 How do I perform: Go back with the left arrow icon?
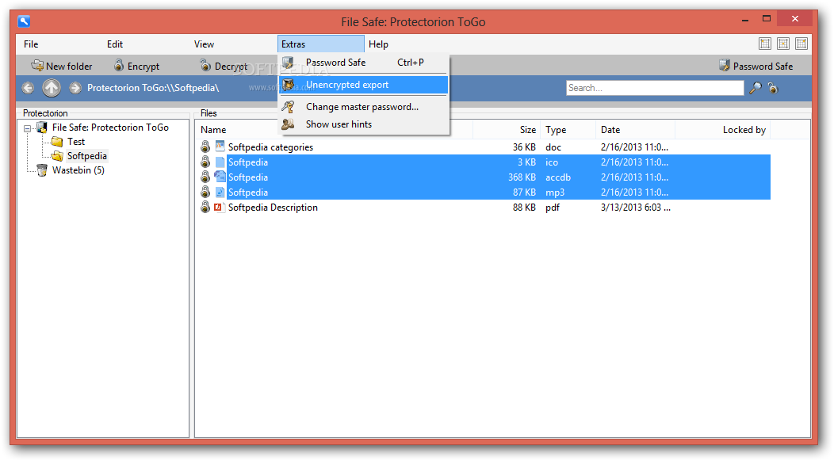tap(29, 88)
